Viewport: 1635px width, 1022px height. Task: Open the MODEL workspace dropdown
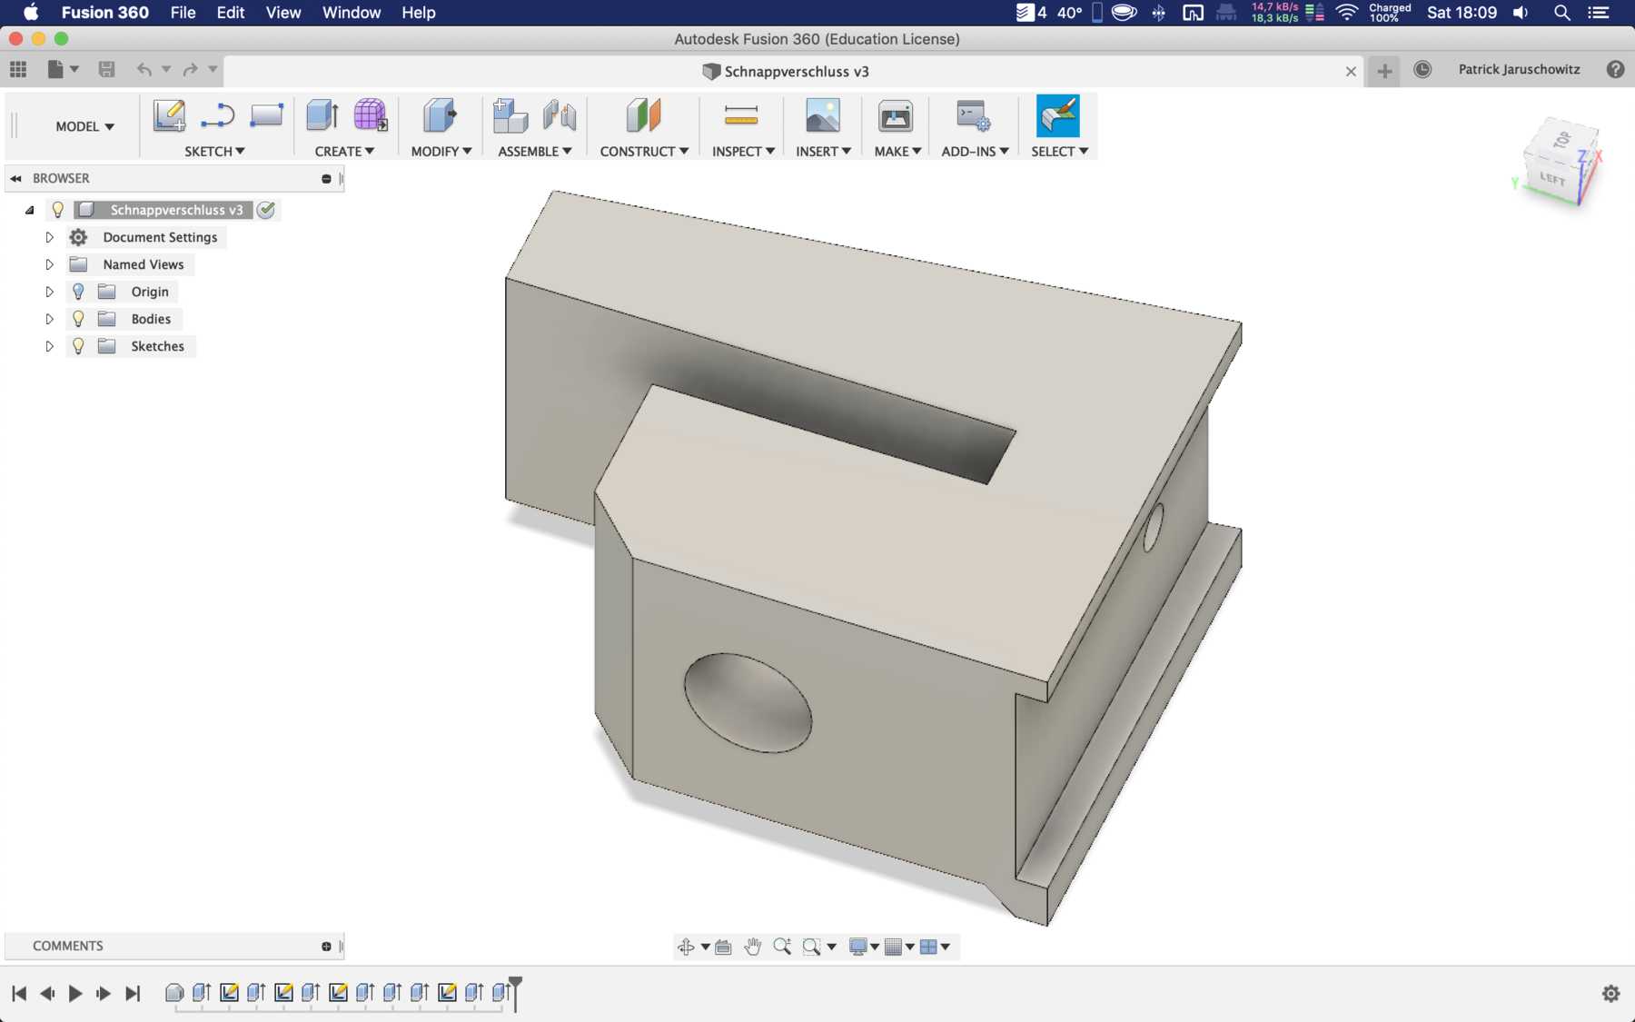(x=84, y=126)
